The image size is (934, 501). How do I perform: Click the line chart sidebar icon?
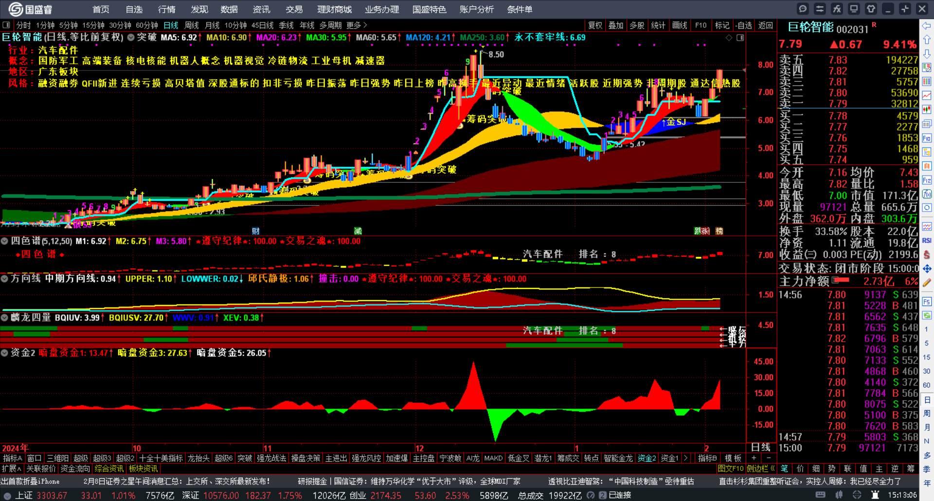coord(927,95)
